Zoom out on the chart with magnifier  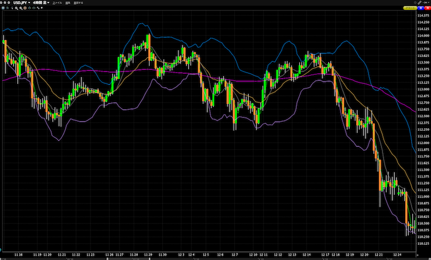coord(20,9)
